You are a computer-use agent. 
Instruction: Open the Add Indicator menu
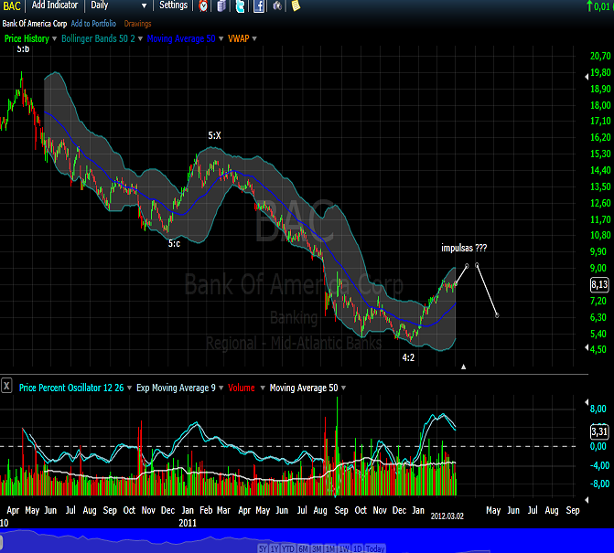(54, 5)
